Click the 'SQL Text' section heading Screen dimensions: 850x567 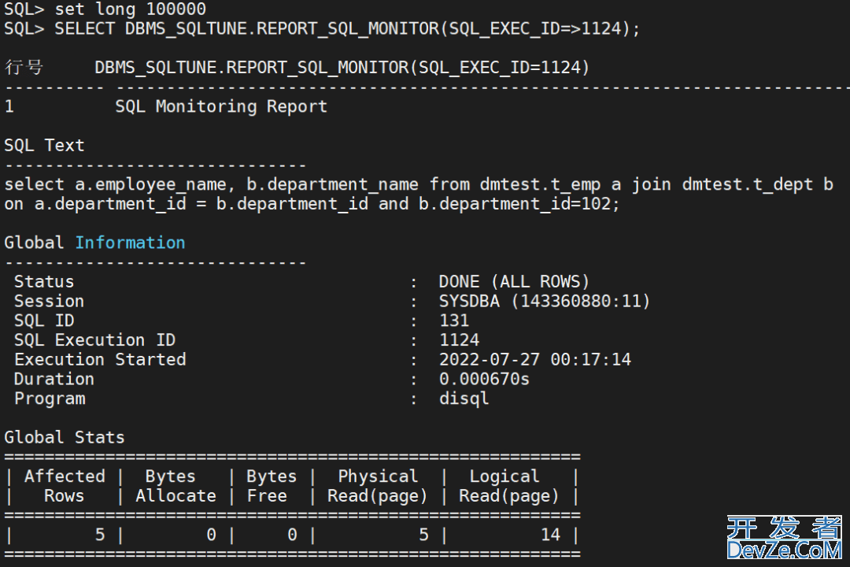44,146
